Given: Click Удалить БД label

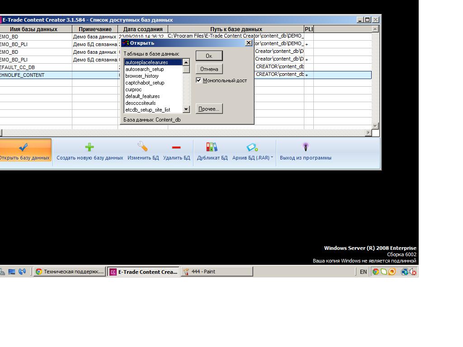Looking at the screenshot, I should 177,158.
